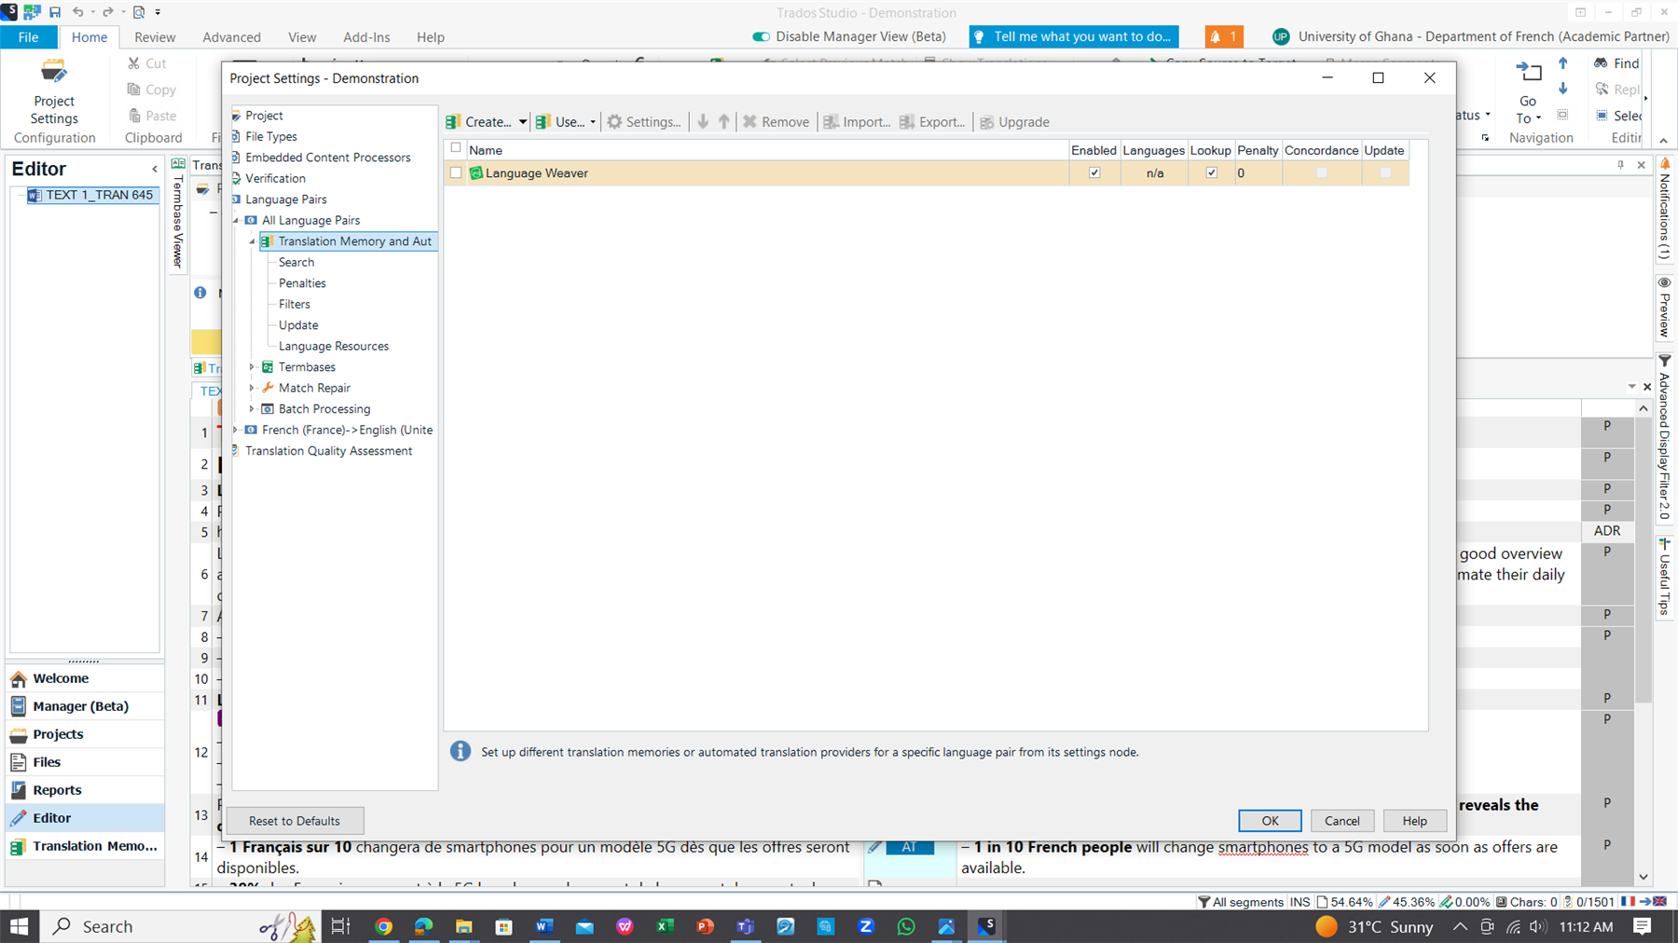Viewport: 1678px width, 943px height.
Task: Switch to the Review ribbon tab
Action: (x=155, y=37)
